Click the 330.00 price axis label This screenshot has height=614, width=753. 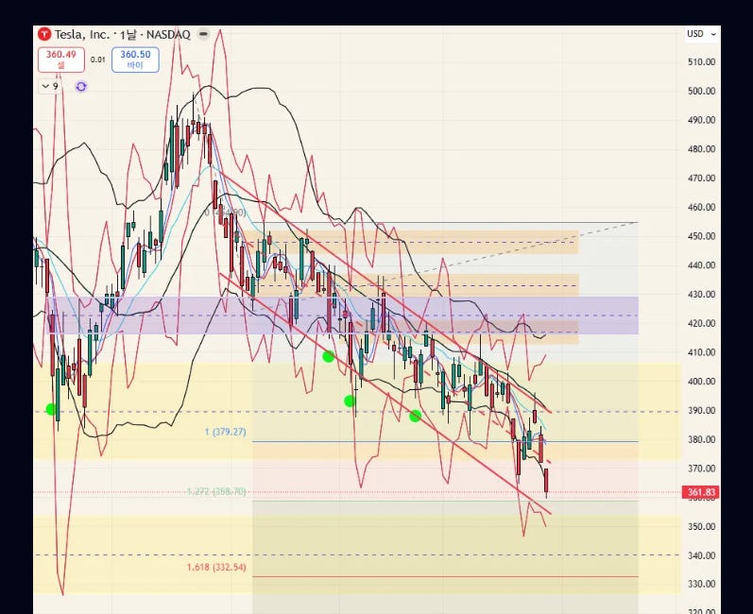point(701,584)
